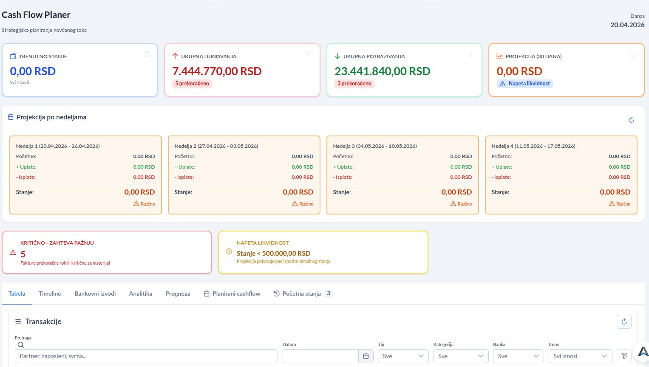The image size is (649, 367).
Task: Click the red warning triangle in Kritično card
Action: [x=13, y=253]
